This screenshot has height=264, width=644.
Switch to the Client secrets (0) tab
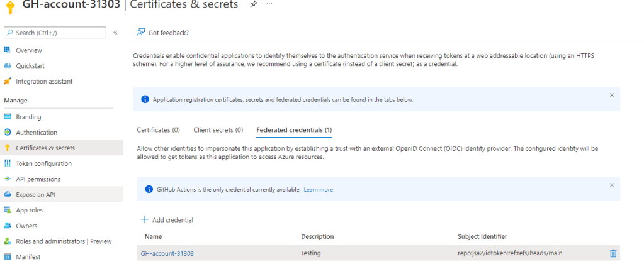[218, 130]
